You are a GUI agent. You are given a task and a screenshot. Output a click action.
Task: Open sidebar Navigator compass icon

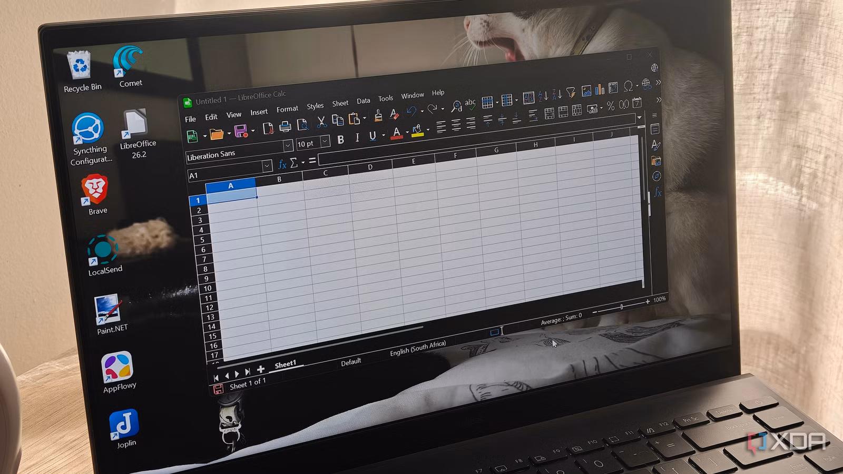click(656, 176)
